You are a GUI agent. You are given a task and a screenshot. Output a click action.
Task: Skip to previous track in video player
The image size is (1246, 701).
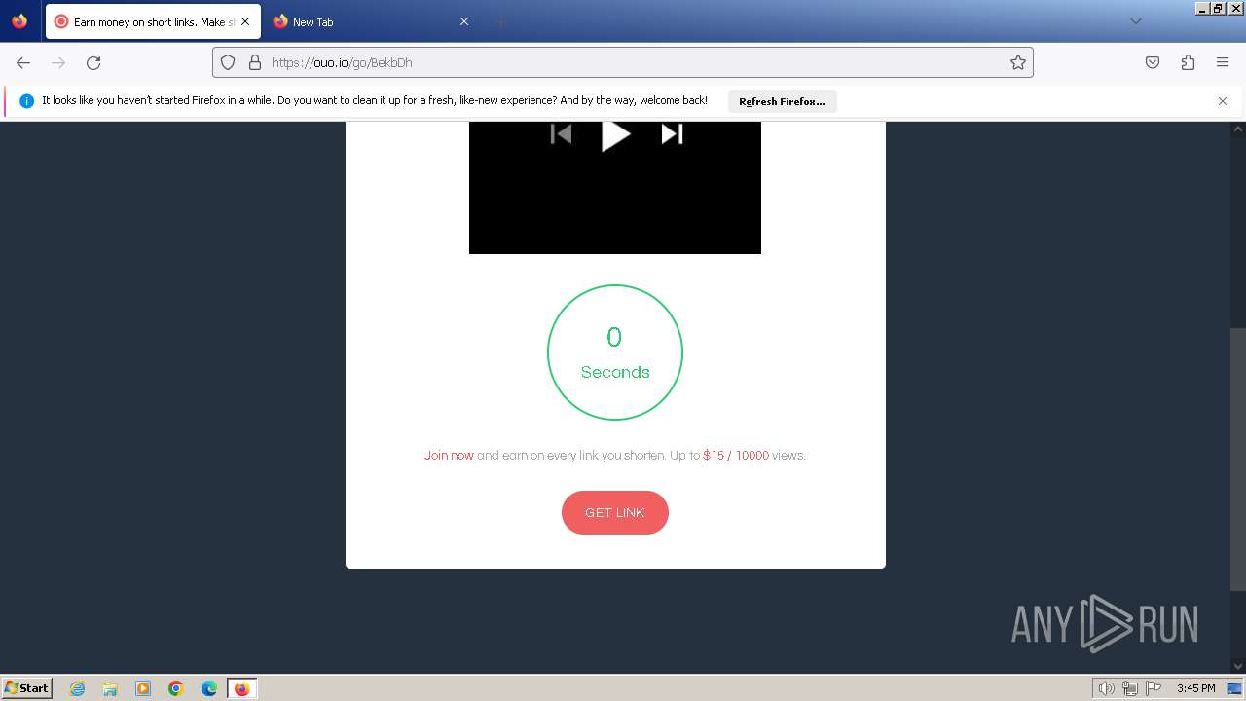click(562, 134)
